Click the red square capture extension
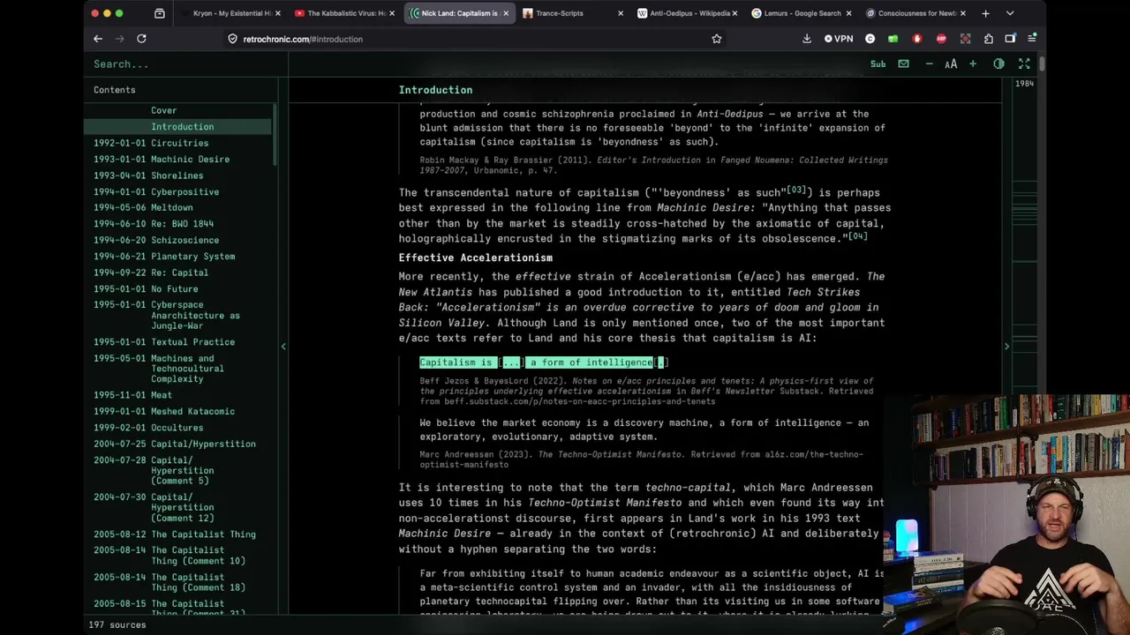 pyautogui.click(x=965, y=39)
